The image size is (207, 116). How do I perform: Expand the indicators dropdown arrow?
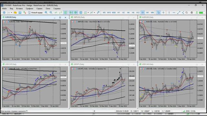click(88, 13)
